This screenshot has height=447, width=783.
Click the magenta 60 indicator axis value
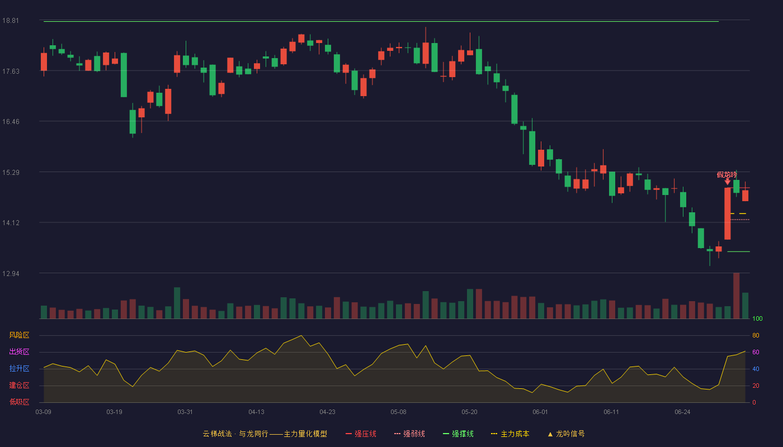click(x=756, y=352)
